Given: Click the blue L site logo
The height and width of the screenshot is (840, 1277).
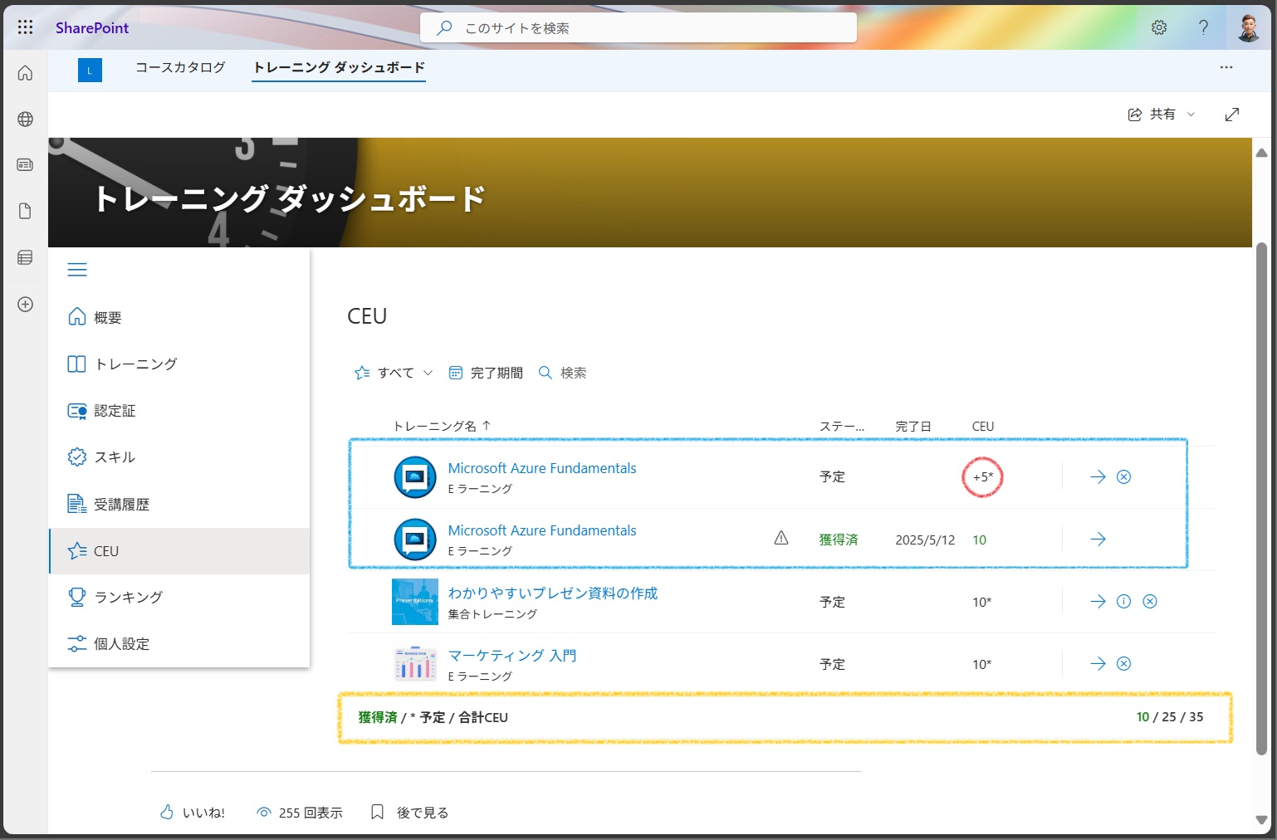Looking at the screenshot, I should point(90,71).
